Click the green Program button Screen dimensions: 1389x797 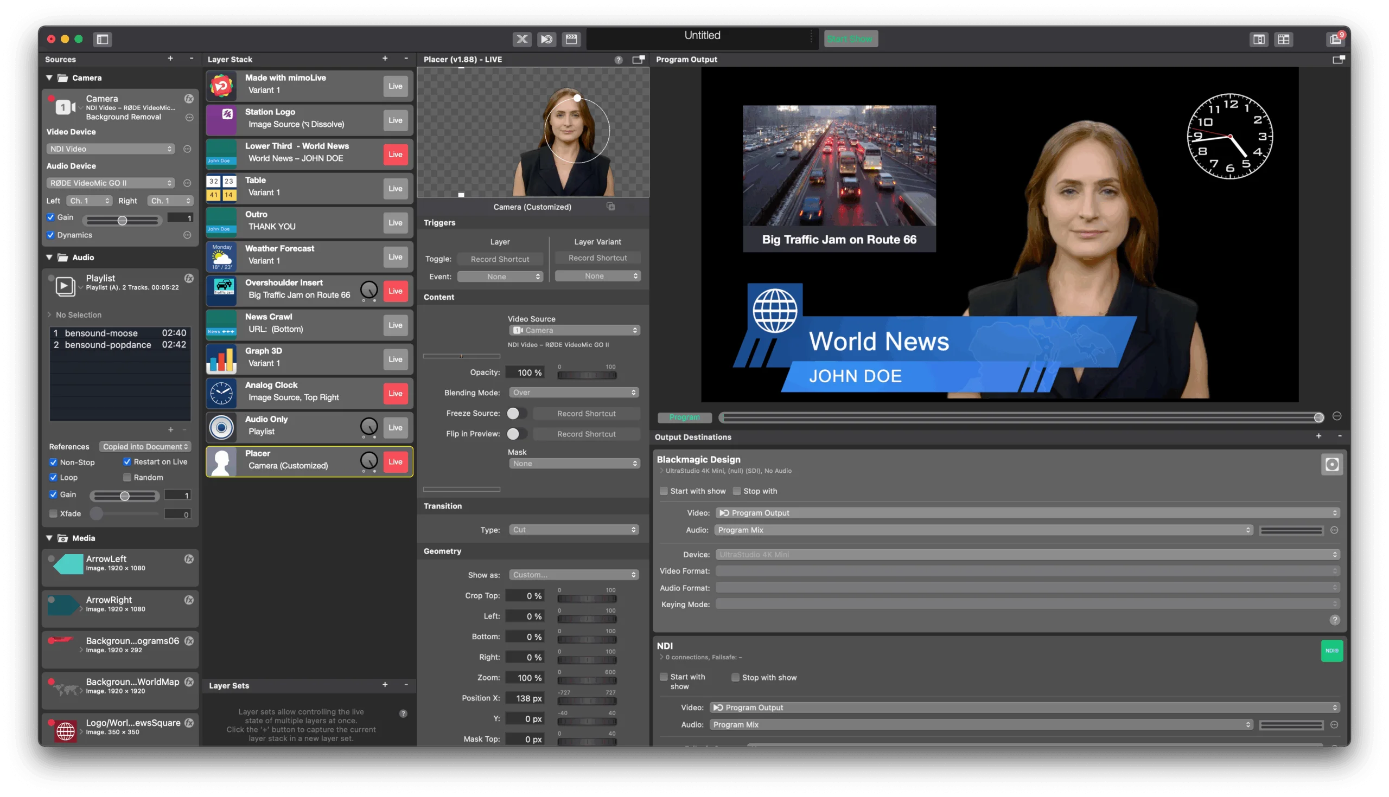[x=685, y=417]
